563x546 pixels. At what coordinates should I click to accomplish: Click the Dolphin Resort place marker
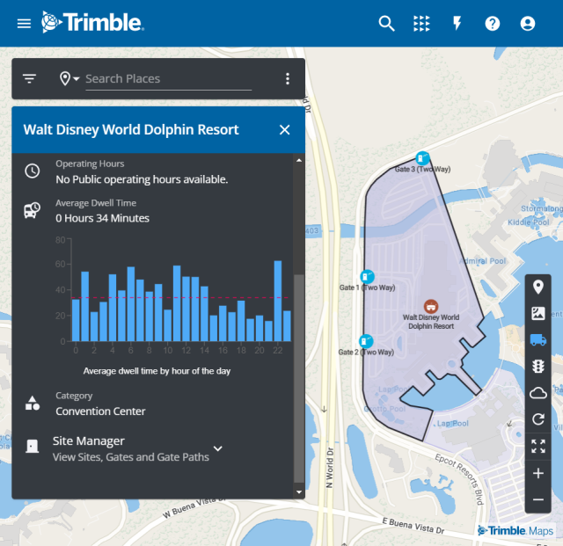431,306
